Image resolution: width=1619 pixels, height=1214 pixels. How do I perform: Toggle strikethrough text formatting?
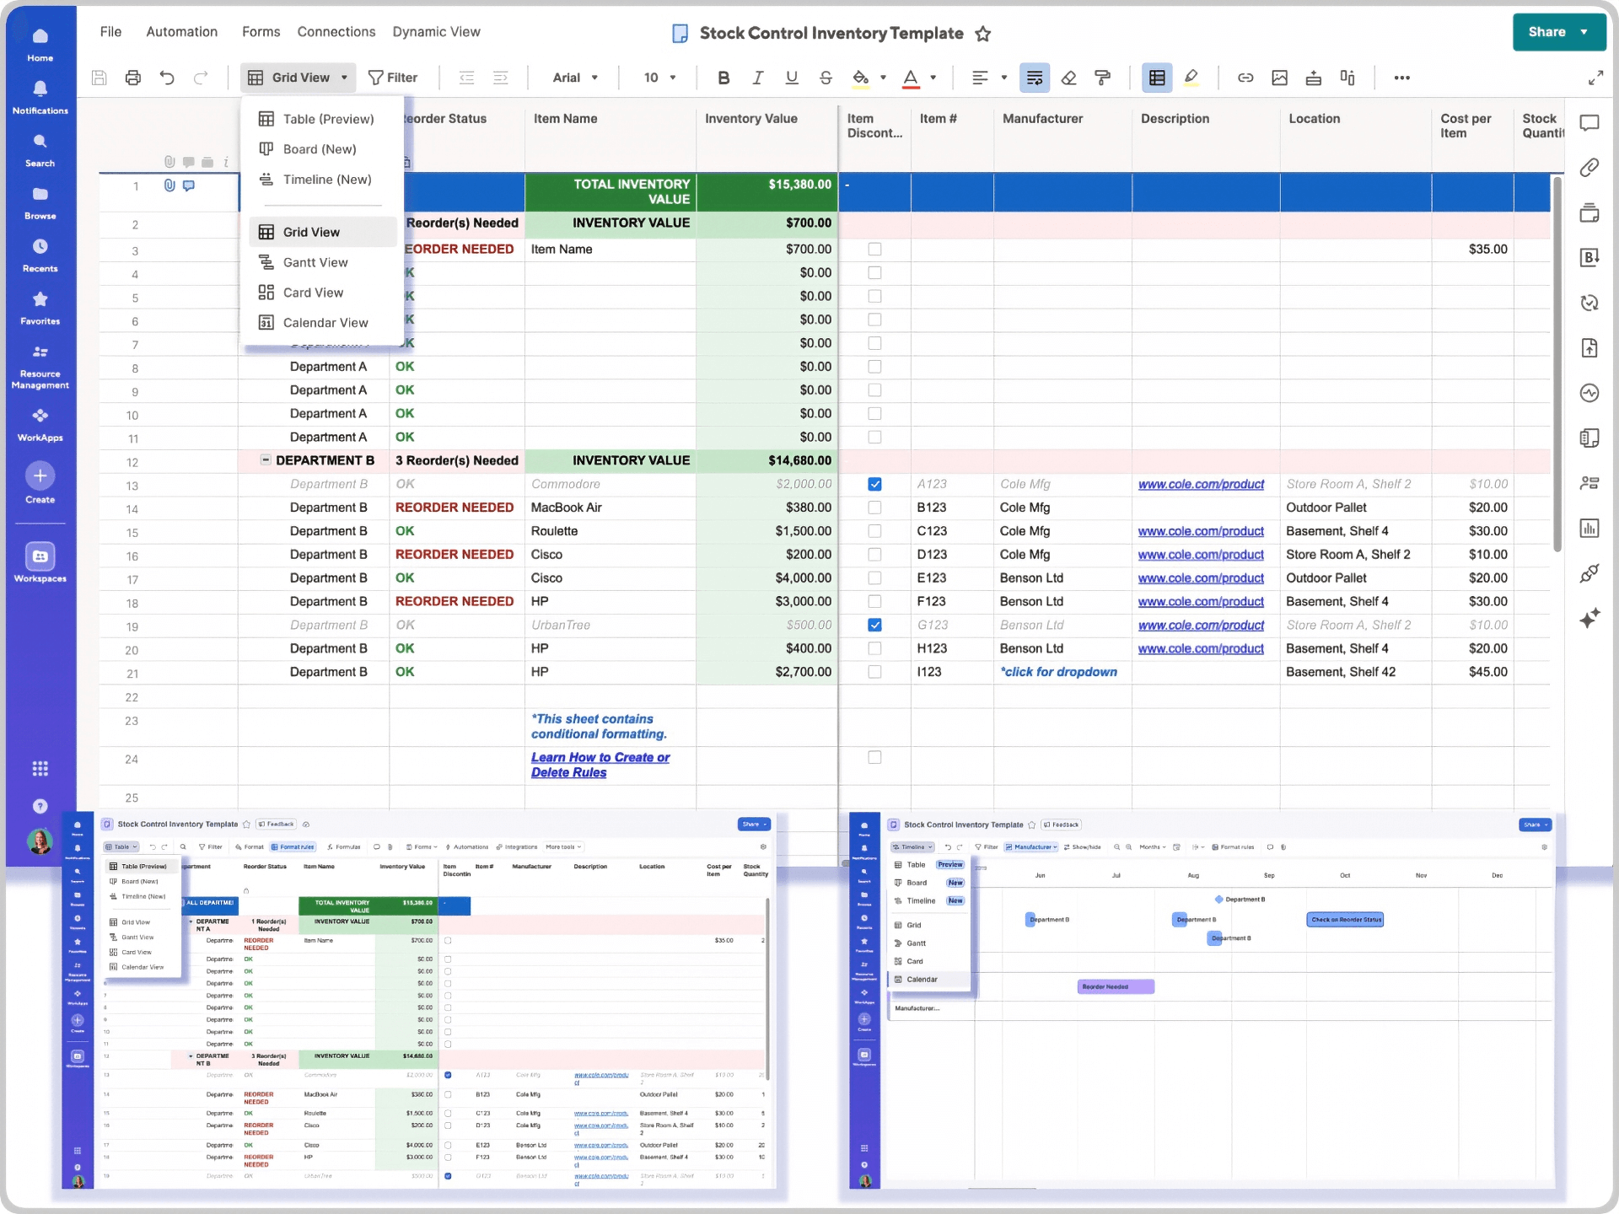pyautogui.click(x=826, y=78)
